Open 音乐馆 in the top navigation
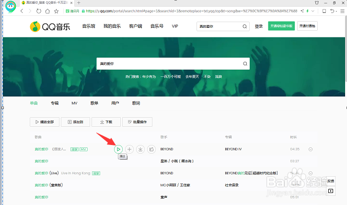This screenshot has height=205, width=347. (89, 26)
